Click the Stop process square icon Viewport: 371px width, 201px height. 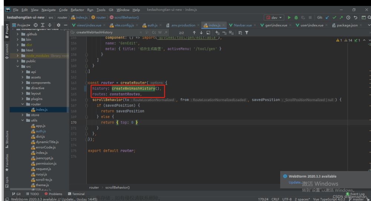310,17
